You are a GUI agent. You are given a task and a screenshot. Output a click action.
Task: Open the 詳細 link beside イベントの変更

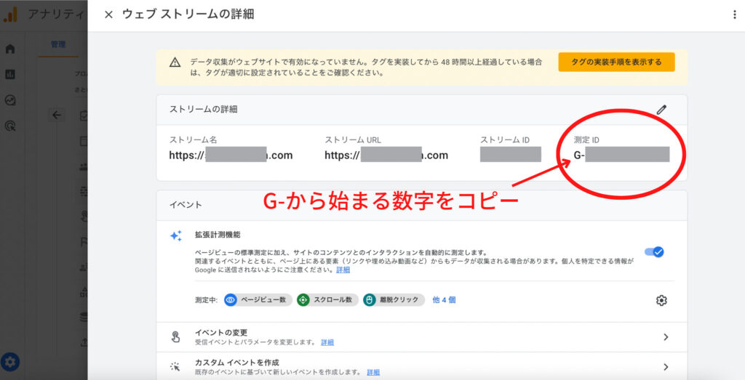327,342
